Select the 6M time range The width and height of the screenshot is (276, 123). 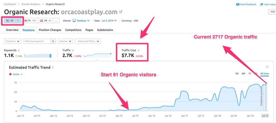(x=243, y=74)
